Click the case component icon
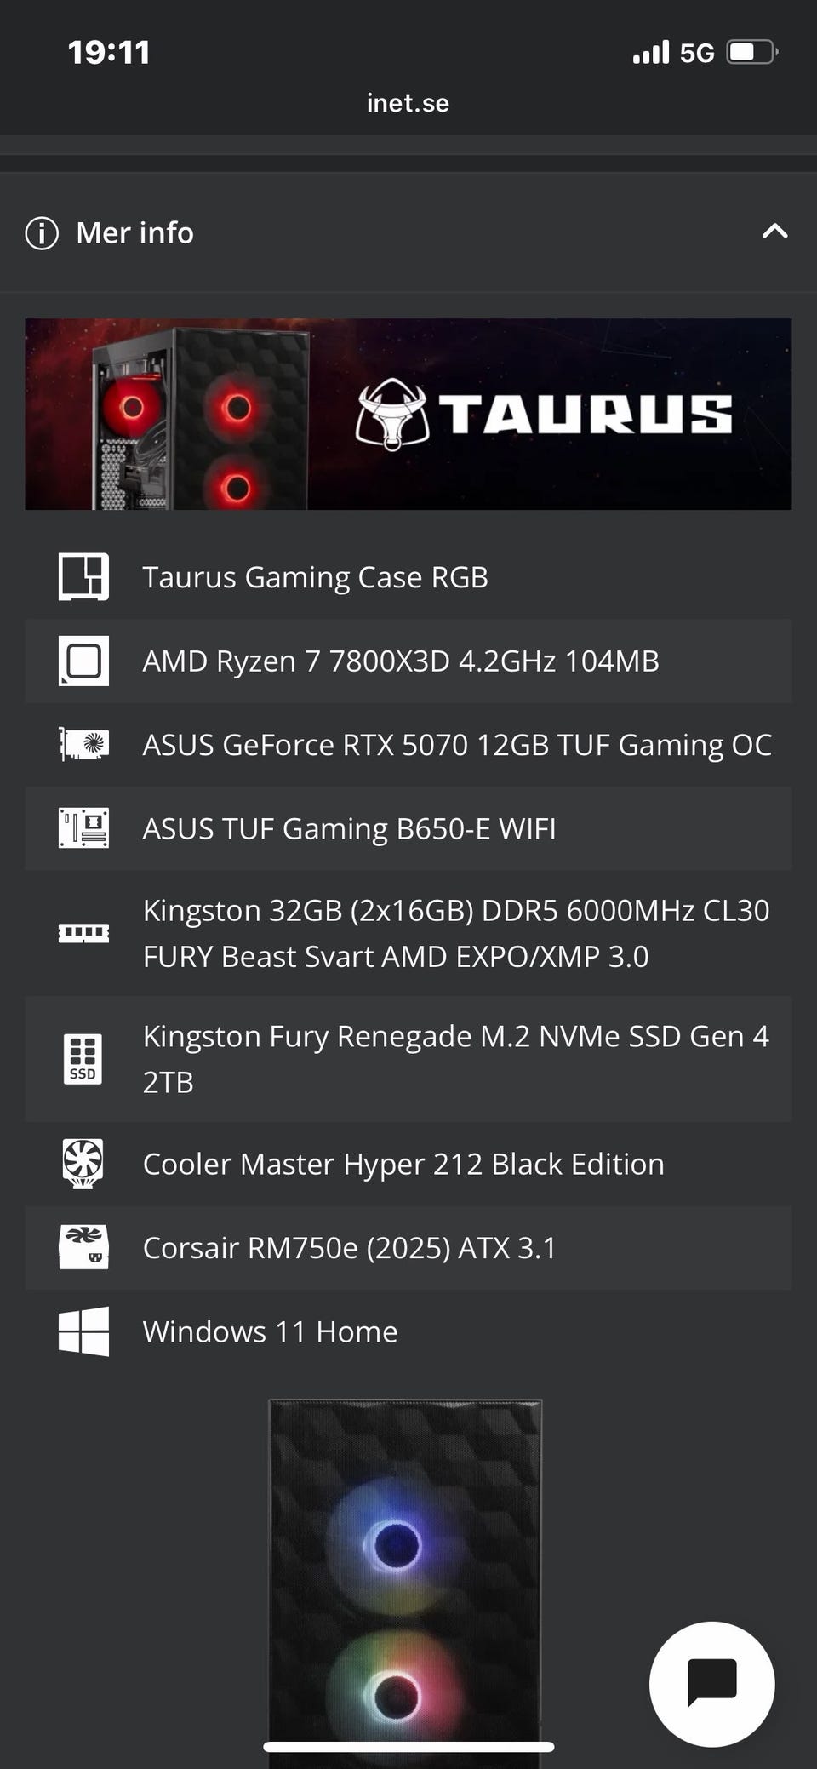Image resolution: width=817 pixels, height=1769 pixels. (x=83, y=576)
